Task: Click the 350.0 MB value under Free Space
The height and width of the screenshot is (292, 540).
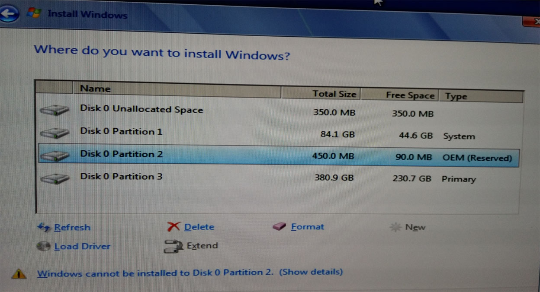Action: 412,114
